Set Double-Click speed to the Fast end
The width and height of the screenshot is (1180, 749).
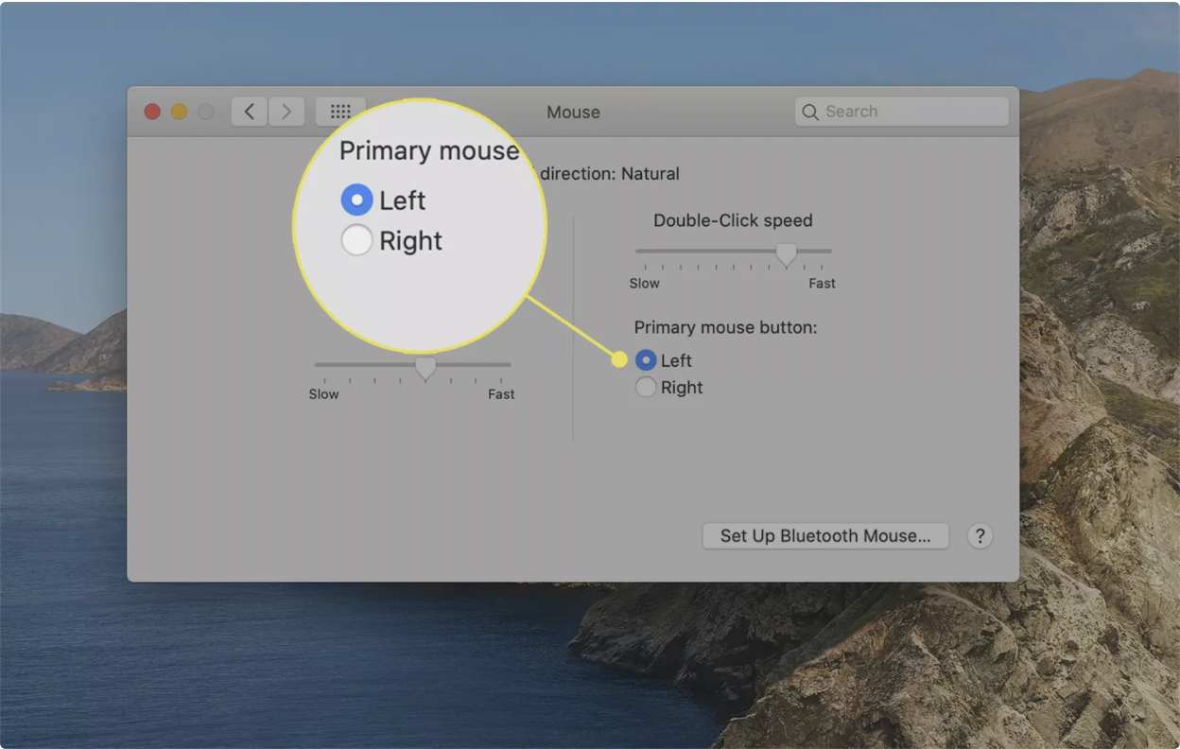(x=829, y=252)
